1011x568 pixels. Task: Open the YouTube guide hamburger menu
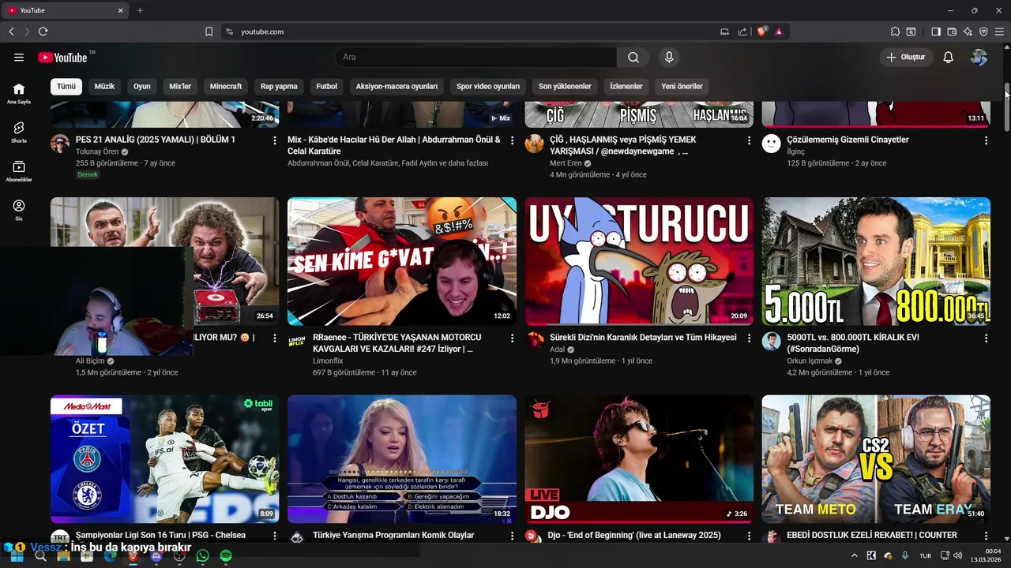19,57
